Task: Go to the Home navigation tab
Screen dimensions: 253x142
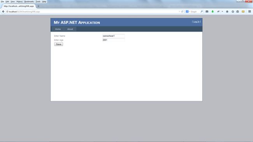Action: 58,29
